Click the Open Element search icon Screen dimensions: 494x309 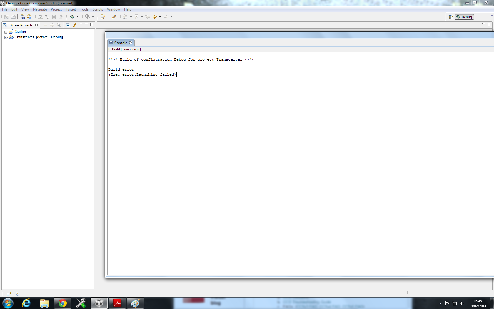(103, 17)
